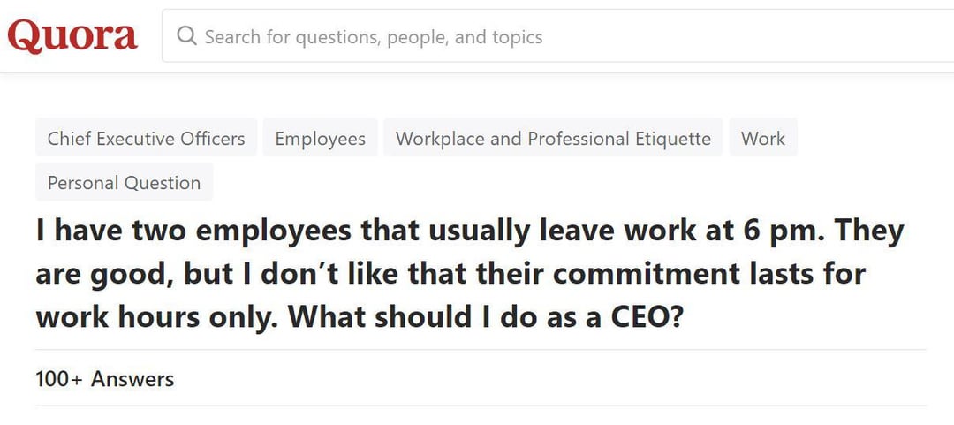Image resolution: width=954 pixels, height=425 pixels.
Task: Click the word 'Officers' in the topic tag
Action: coord(212,139)
